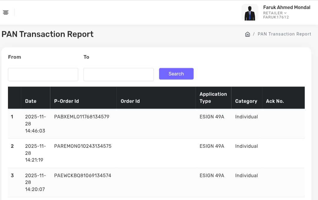Screen dimensions: 318x200
Task: Click the user profile avatar image
Action: [250, 12]
